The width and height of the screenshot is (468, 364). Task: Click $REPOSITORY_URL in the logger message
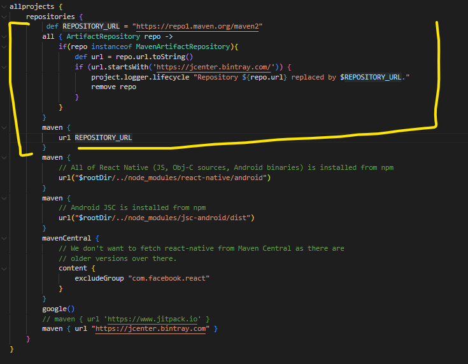(371, 77)
